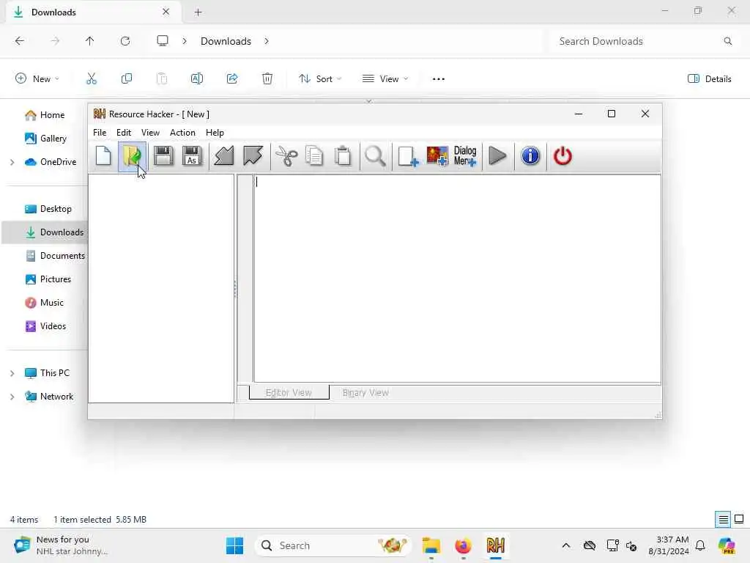Expand the OneDrive tree node
750x563 pixels.
(x=12, y=162)
